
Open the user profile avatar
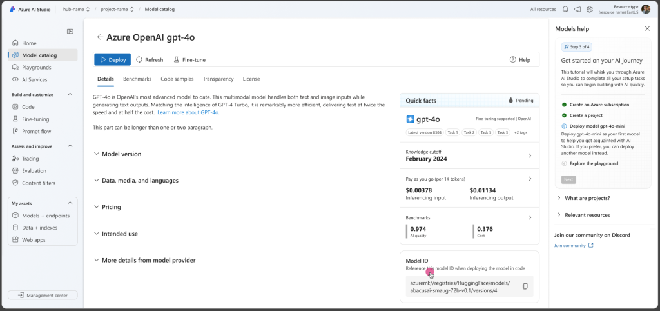pos(646,9)
